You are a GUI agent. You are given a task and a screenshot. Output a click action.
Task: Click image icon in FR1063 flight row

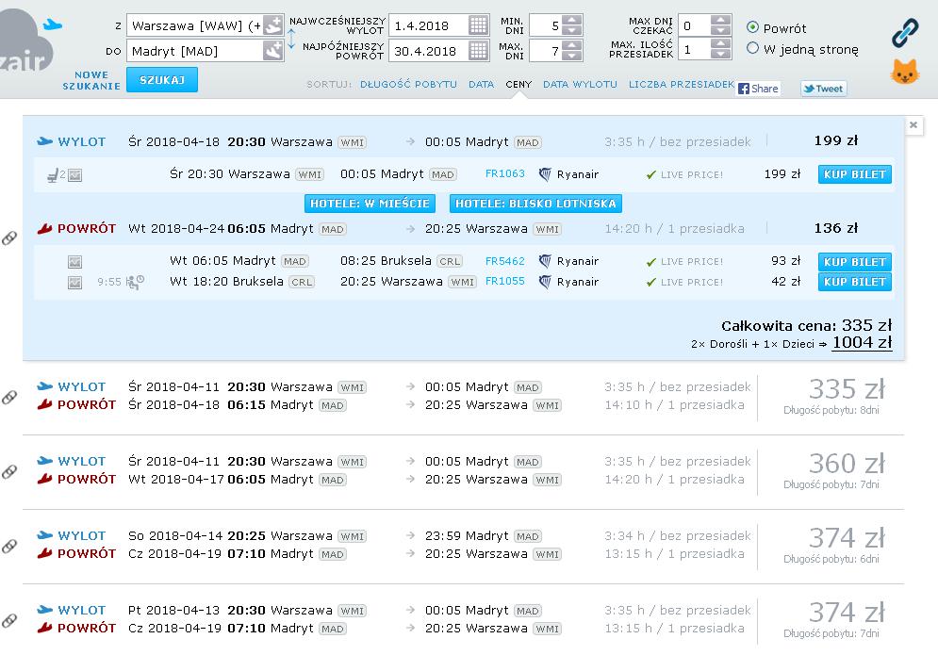point(74,175)
